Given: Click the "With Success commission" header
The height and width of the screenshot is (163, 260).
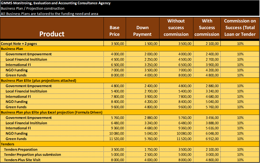Looking at the screenshot, I should (207, 28).
